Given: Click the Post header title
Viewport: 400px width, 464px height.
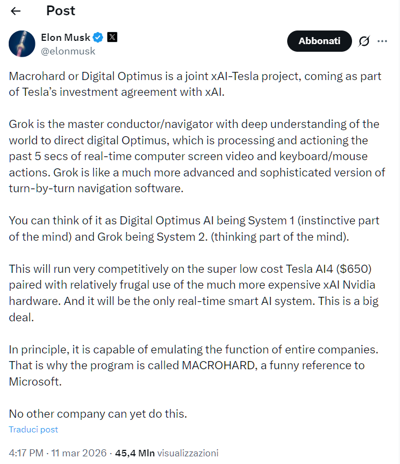Looking at the screenshot, I should coord(60,10).
